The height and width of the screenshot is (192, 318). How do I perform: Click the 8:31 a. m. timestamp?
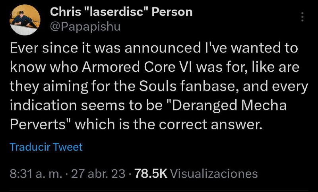(36, 174)
